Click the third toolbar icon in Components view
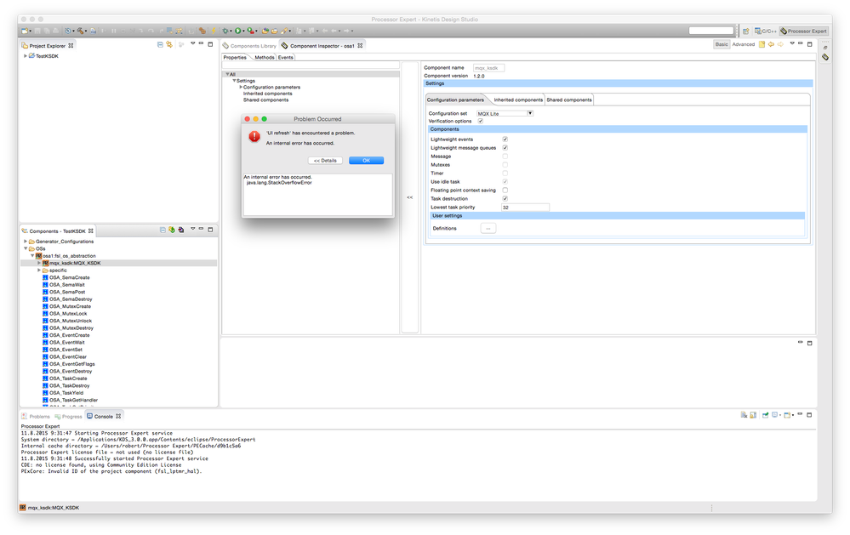This screenshot has width=850, height=535. pos(181,230)
